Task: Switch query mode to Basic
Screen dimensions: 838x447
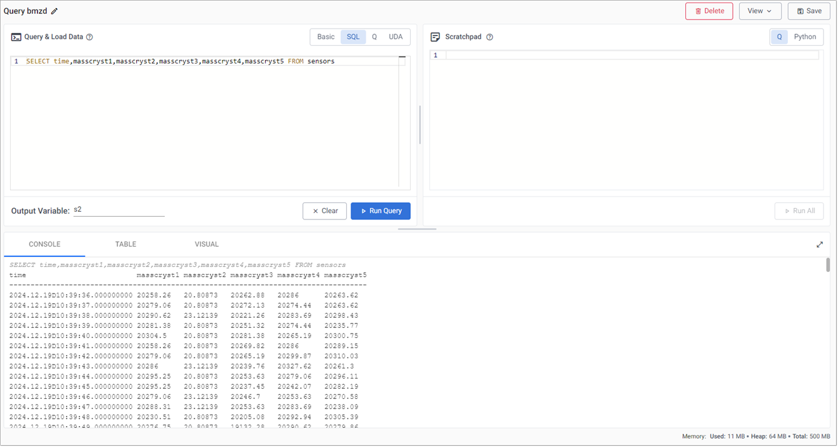Action: point(325,37)
